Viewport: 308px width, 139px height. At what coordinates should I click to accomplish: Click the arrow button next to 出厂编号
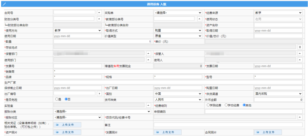pos(99,94)
